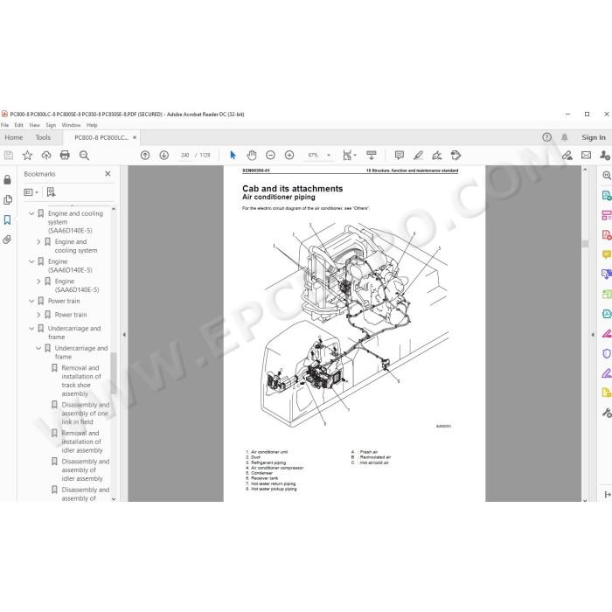Image resolution: width=612 pixels, height=612 pixels.
Task: Switch to the Tools tab
Action: pos(43,137)
